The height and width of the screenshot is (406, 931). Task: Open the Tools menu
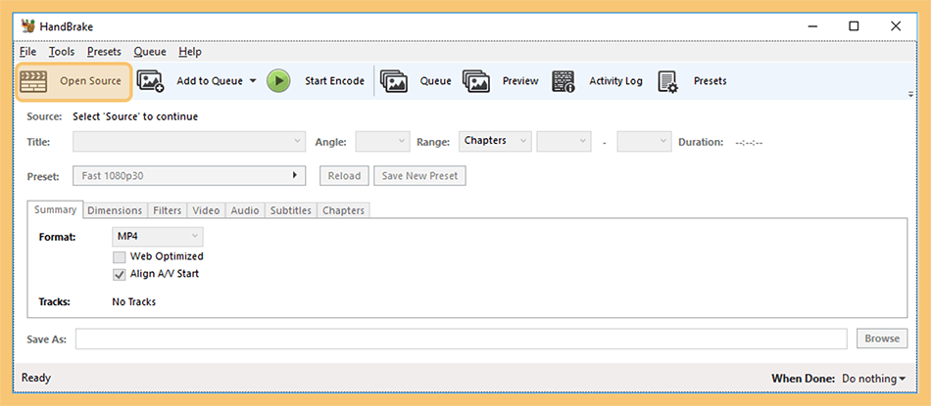[x=62, y=52]
